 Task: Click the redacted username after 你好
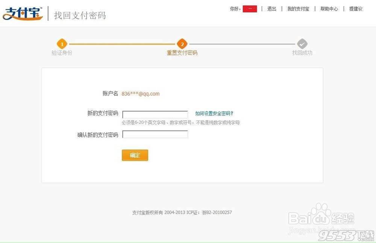point(250,9)
